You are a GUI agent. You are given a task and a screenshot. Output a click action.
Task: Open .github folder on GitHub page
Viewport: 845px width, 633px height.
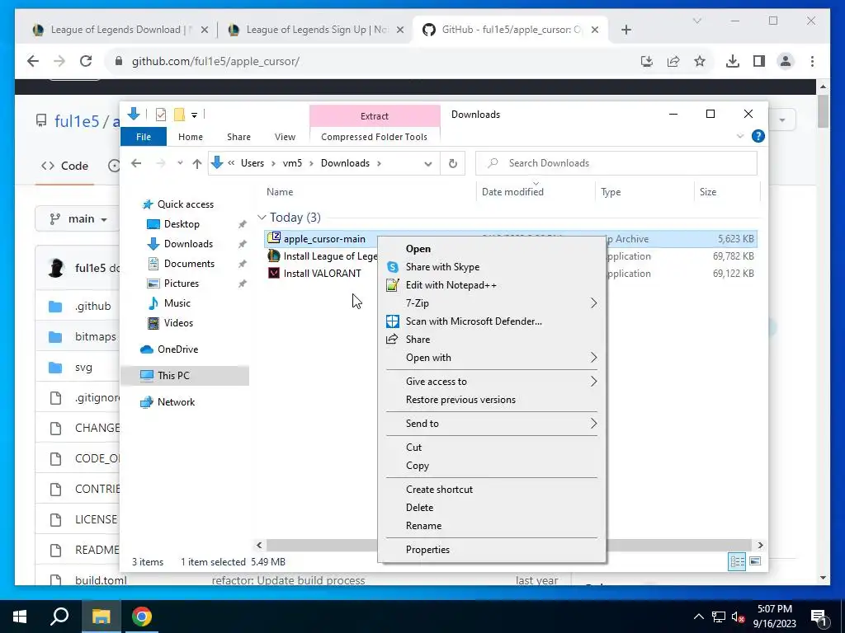click(x=92, y=307)
